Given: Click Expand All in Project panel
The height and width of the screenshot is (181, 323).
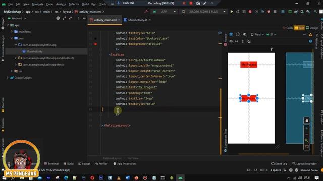Looking at the screenshot, I should tap(64, 18).
